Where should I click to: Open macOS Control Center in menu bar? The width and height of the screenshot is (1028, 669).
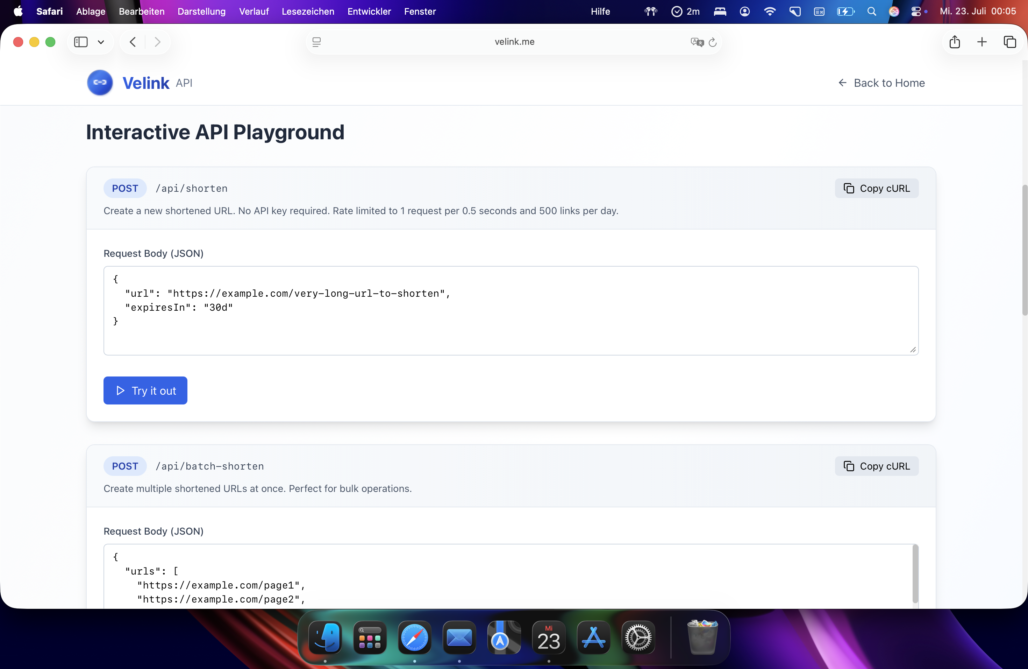pos(916,12)
